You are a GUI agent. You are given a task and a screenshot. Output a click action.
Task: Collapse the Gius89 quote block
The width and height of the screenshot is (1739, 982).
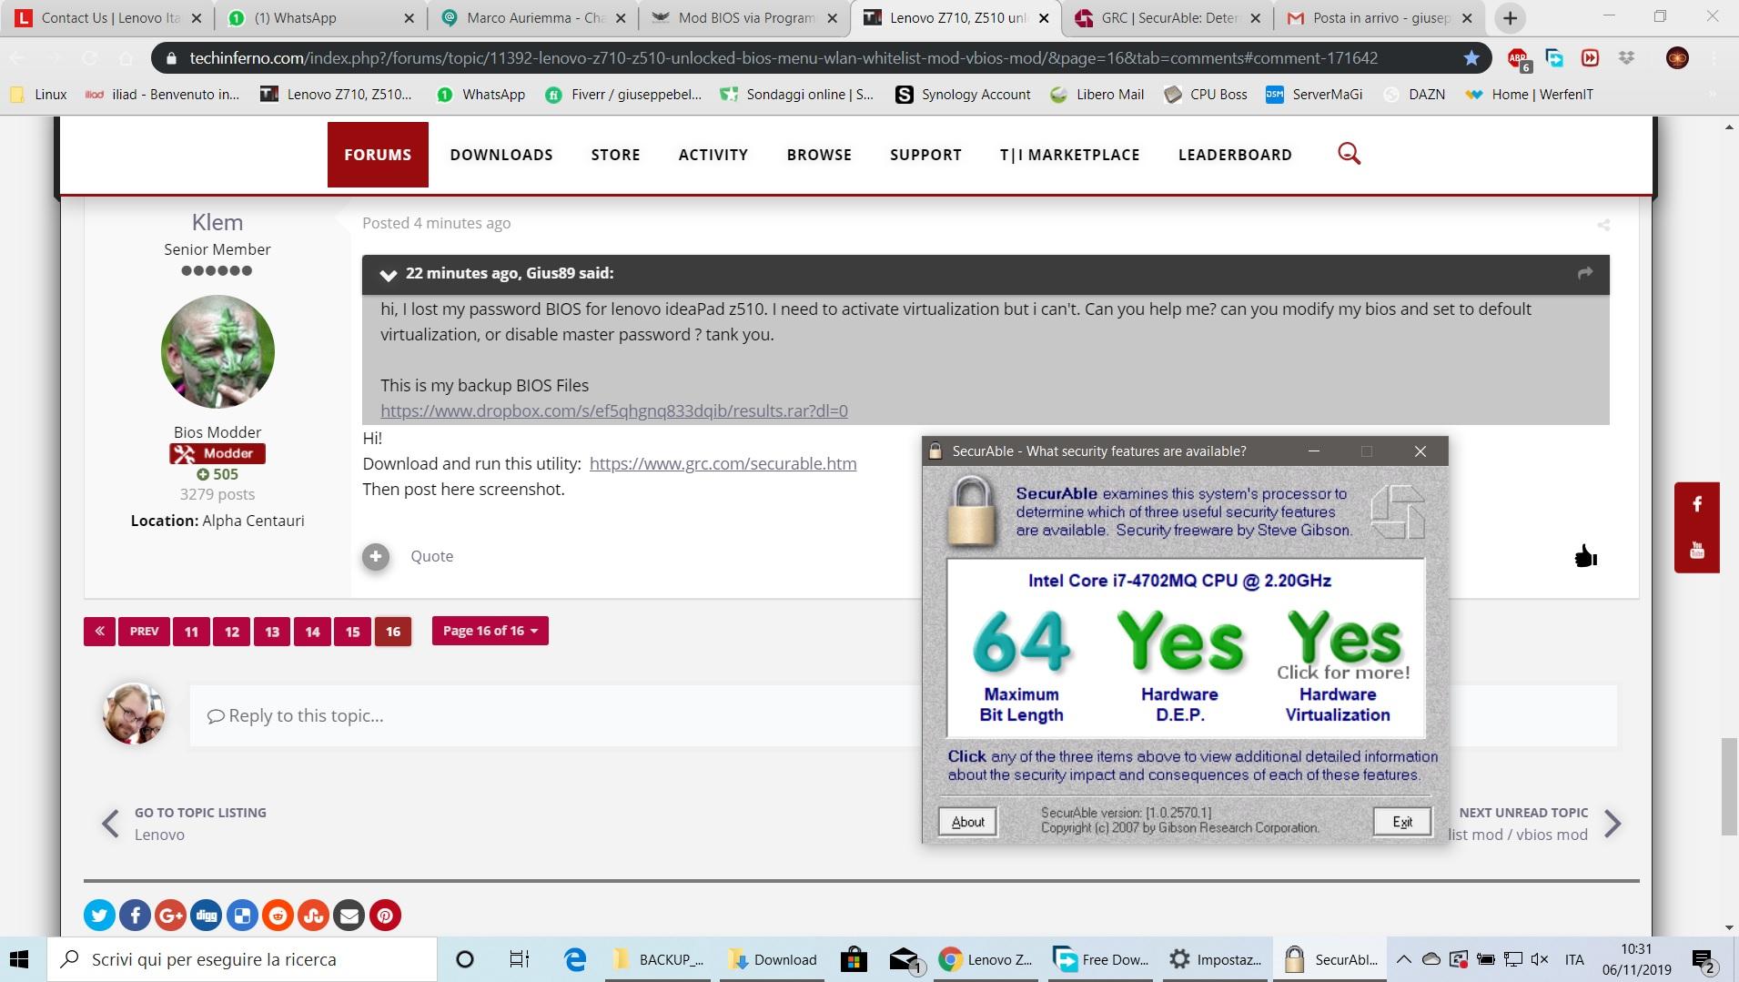(389, 274)
